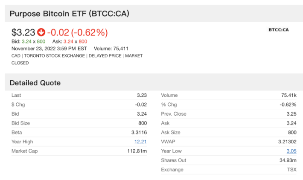Click the green Bid 3.24 value
The width and height of the screenshot is (303, 180).
click(x=26, y=41)
